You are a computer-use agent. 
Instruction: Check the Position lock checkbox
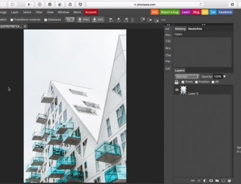click(x=196, y=82)
